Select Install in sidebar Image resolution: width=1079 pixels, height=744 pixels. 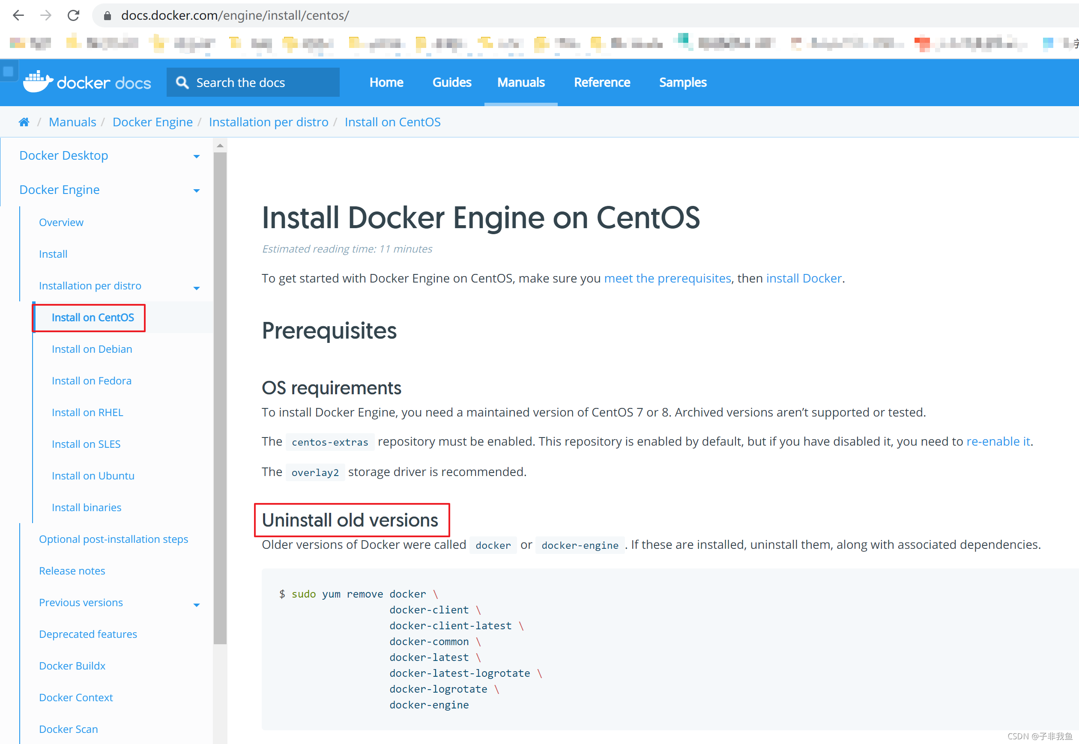[x=53, y=254]
